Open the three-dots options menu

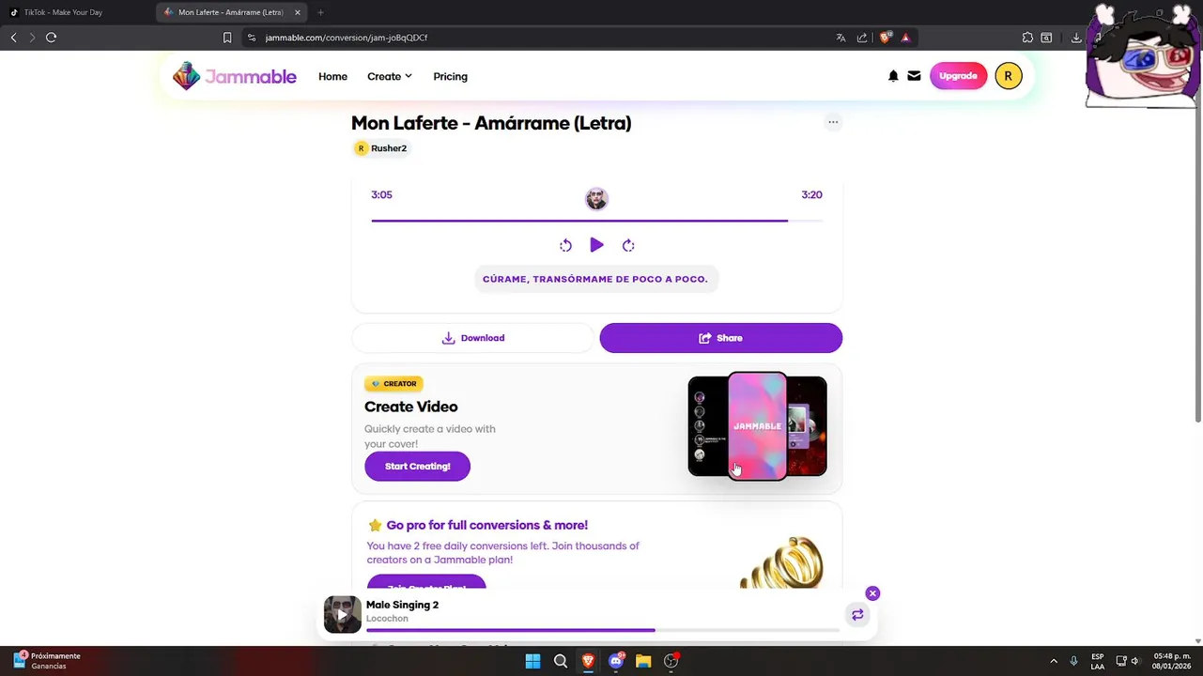(x=833, y=122)
